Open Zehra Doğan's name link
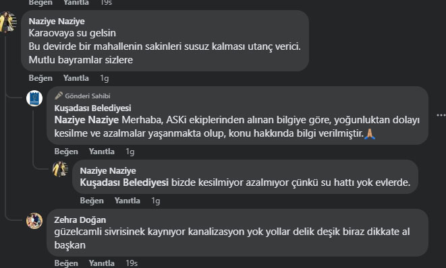This screenshot has height=268, width=446. 80,220
